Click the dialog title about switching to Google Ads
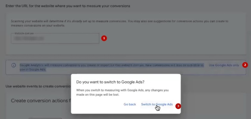The image size is (251, 119). pyautogui.click(x=111, y=82)
